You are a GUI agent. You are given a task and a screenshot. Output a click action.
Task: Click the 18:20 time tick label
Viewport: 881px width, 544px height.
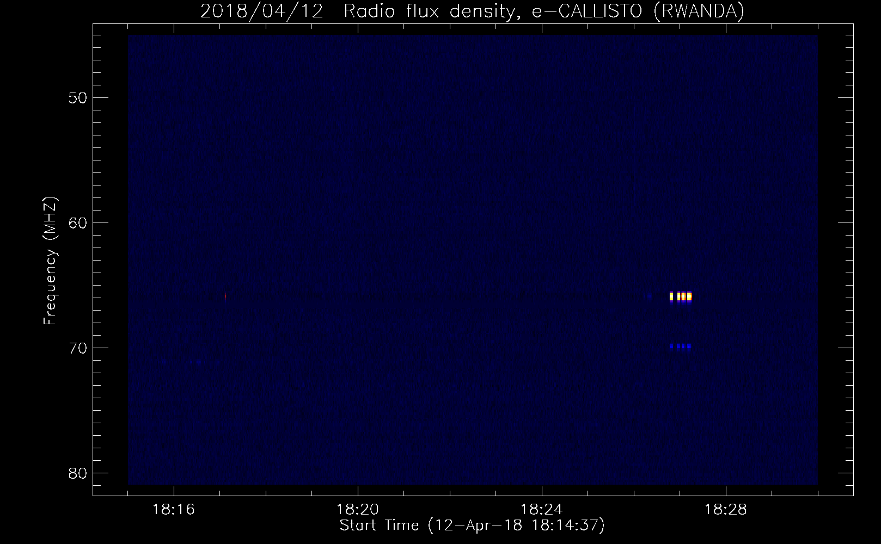click(x=358, y=509)
